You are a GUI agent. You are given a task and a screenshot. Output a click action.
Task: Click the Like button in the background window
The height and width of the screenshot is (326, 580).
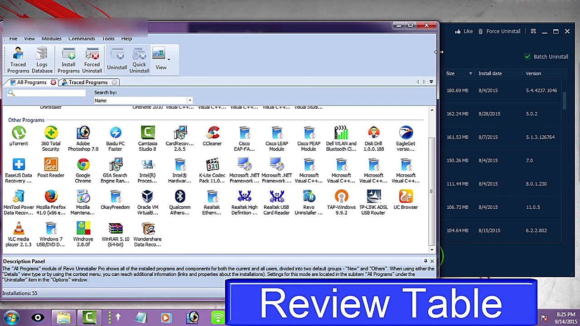[x=464, y=31]
